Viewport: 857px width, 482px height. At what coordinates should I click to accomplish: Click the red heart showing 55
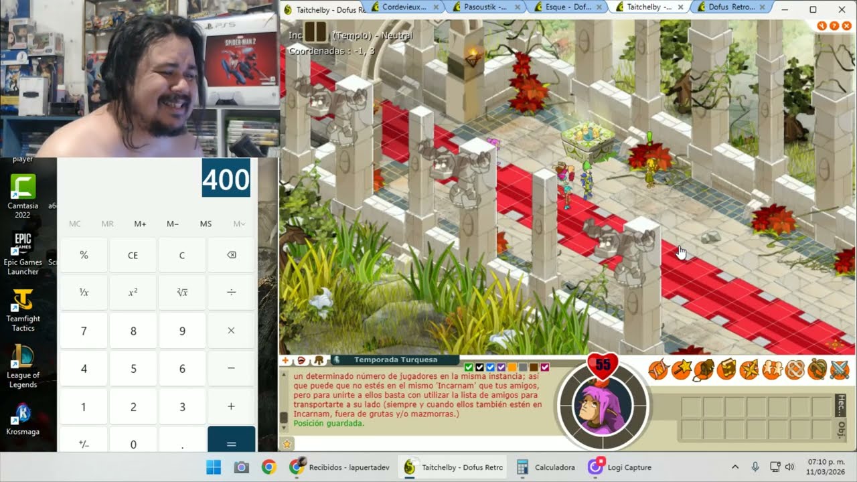(603, 365)
